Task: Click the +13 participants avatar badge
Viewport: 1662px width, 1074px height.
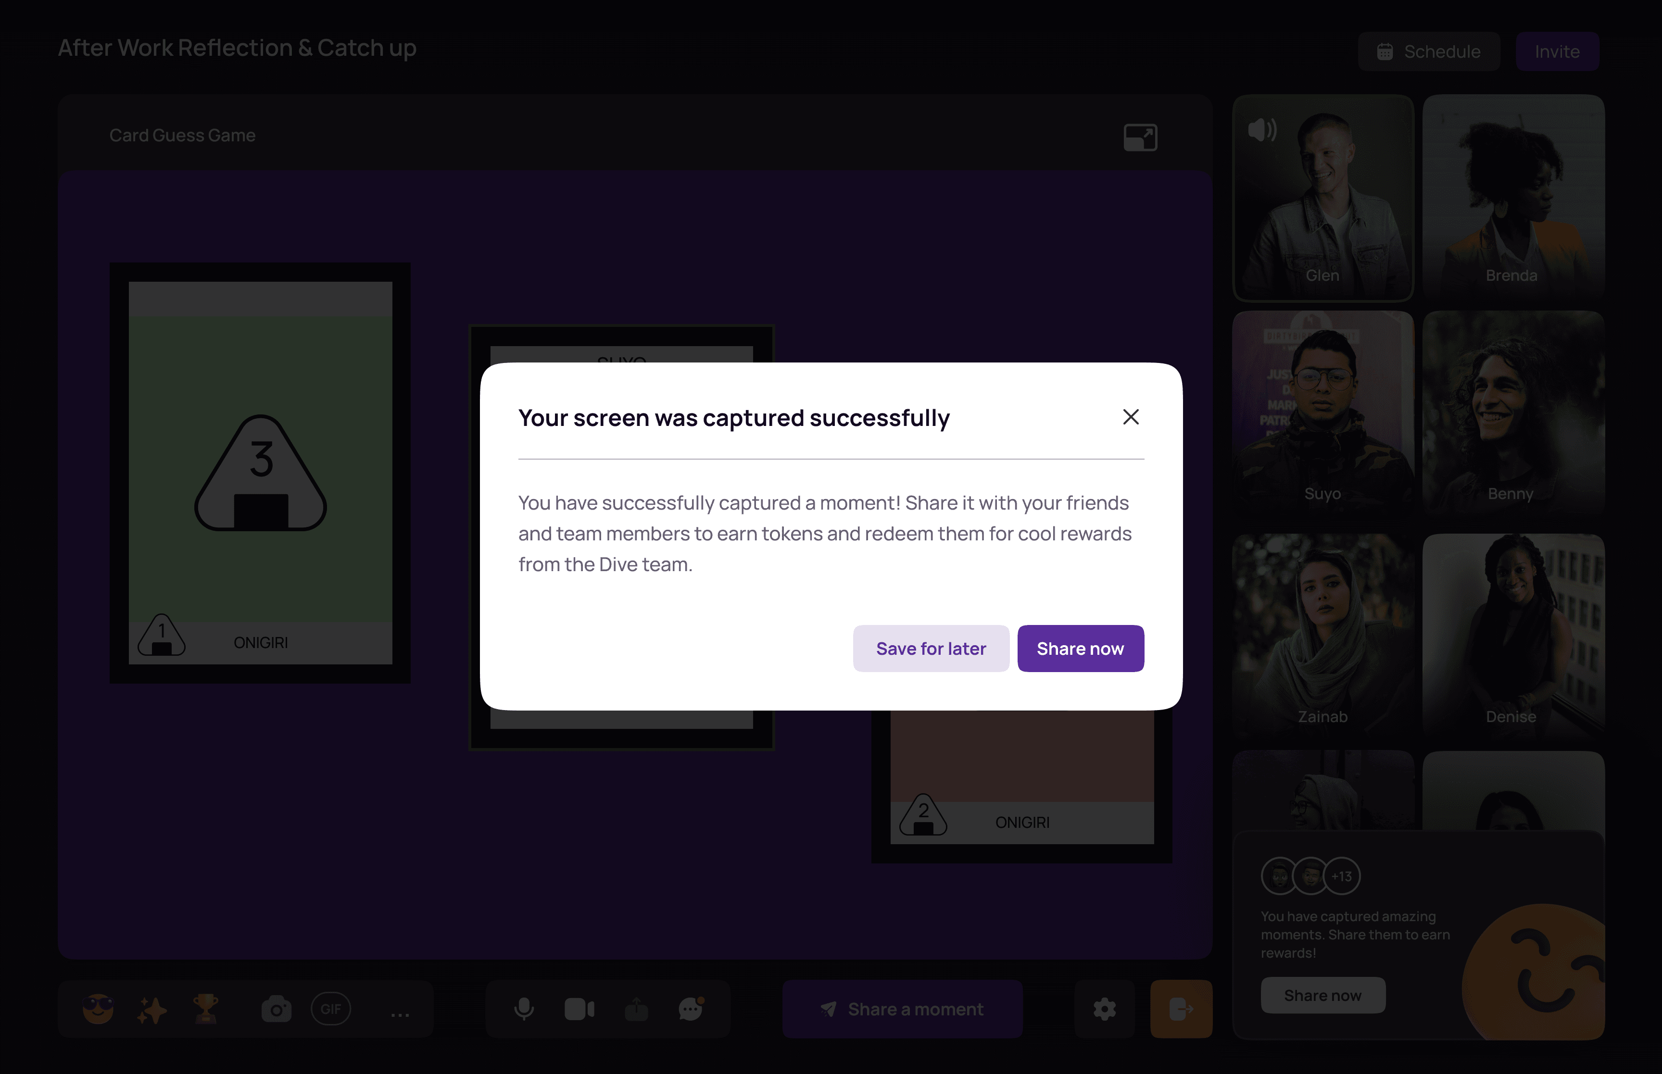Action: click(1341, 876)
